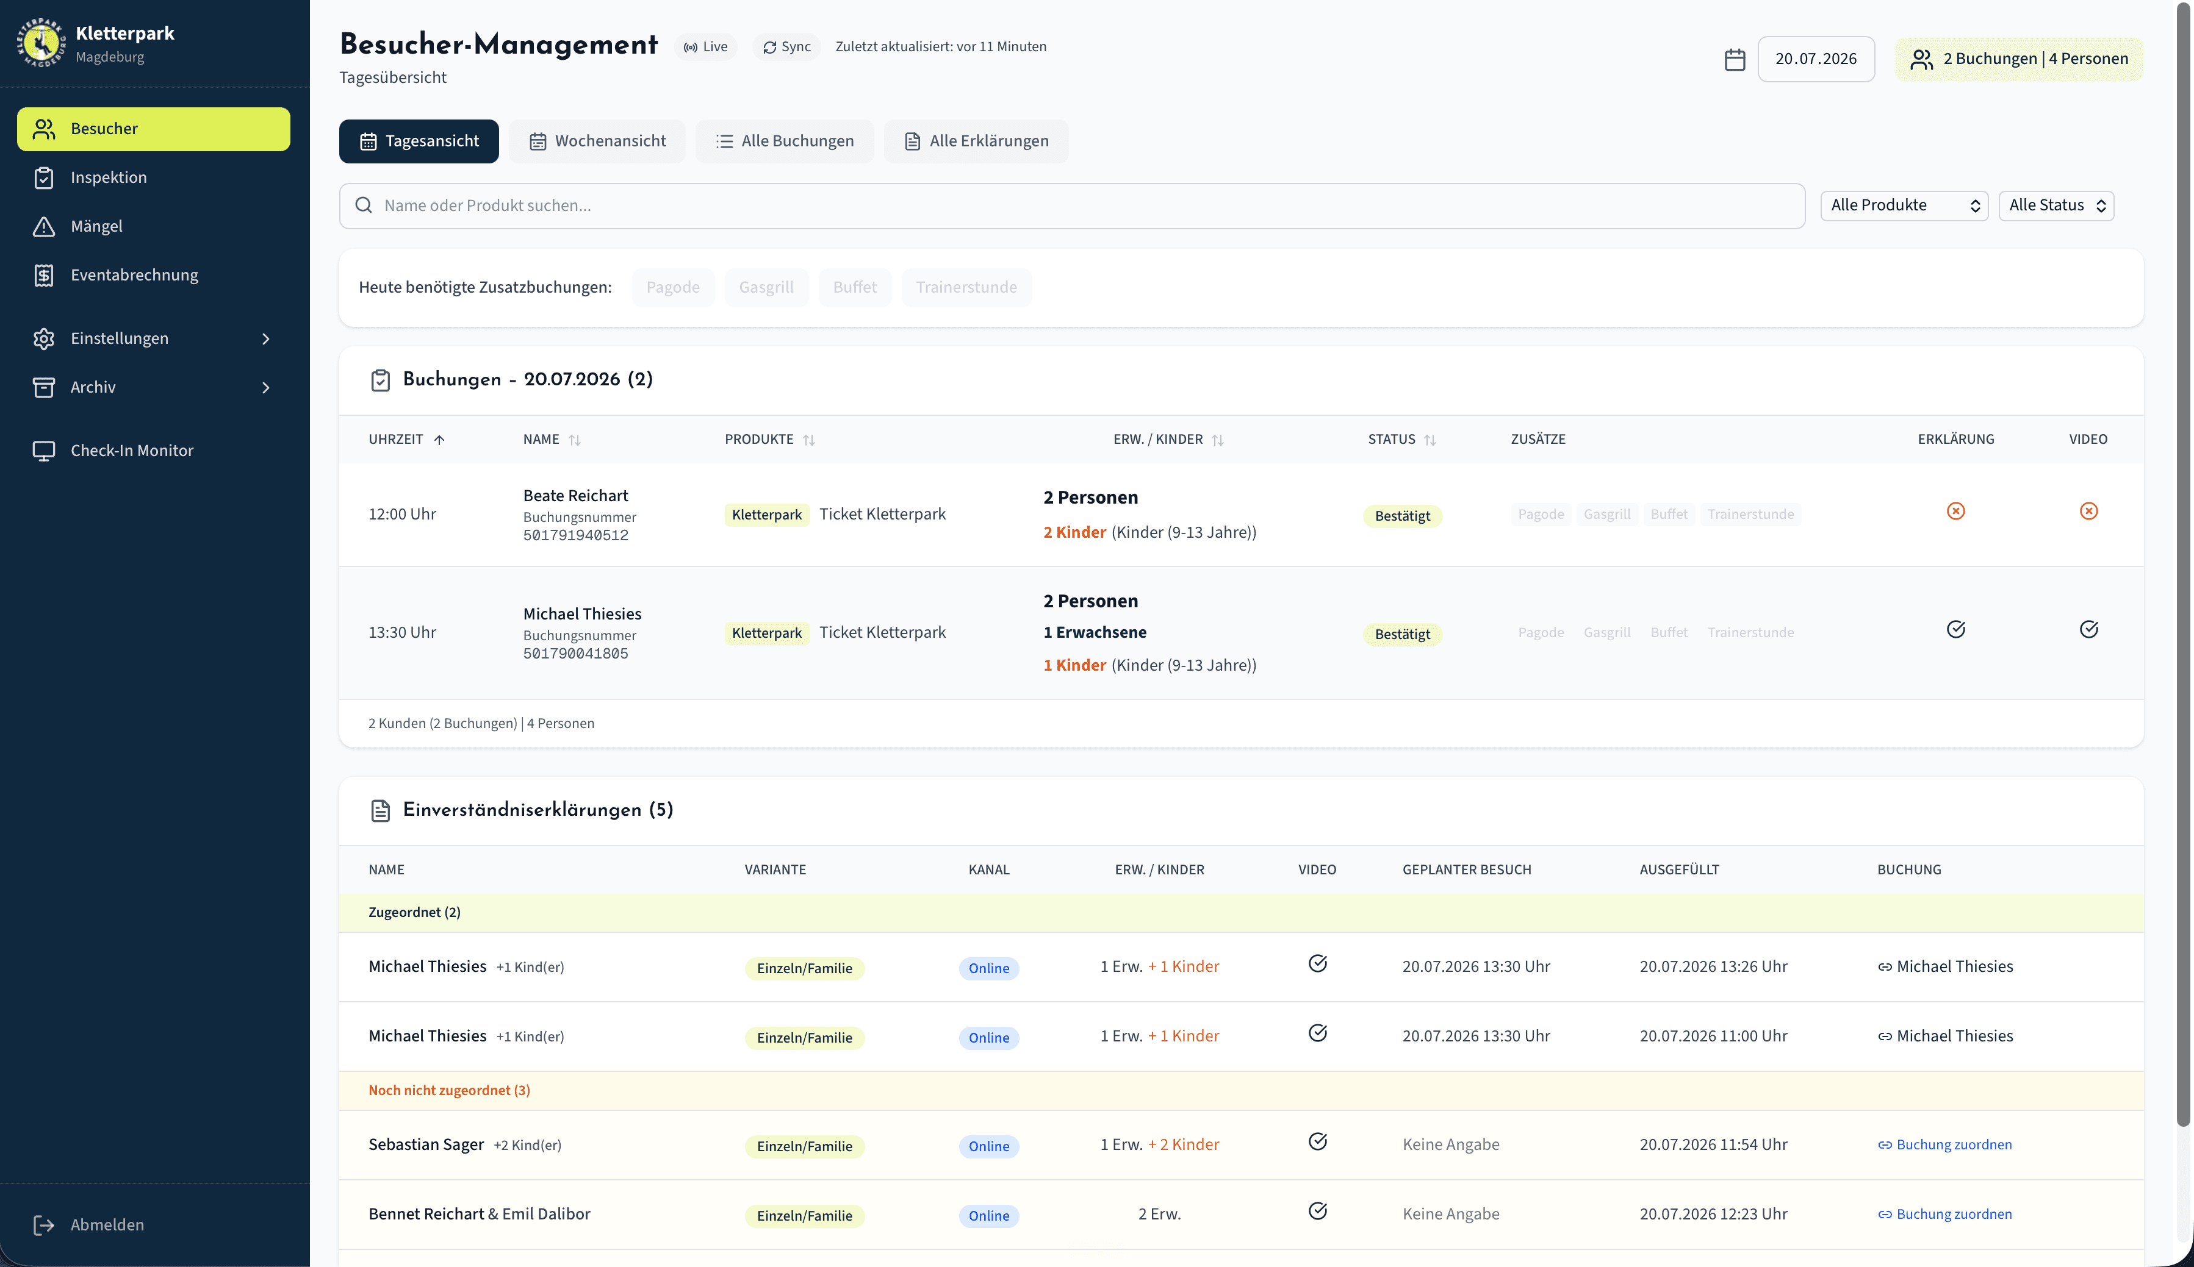Click Beate Reichart's missing Erklärung status icon
This screenshot has height=1267, width=2194.
pos(1955,511)
